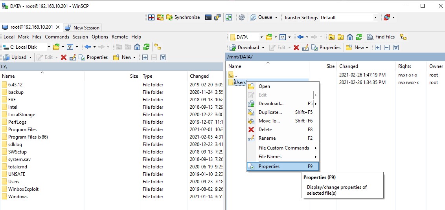The height and width of the screenshot is (210, 445).
Task: Open the Remote menu
Action: pos(120,37)
